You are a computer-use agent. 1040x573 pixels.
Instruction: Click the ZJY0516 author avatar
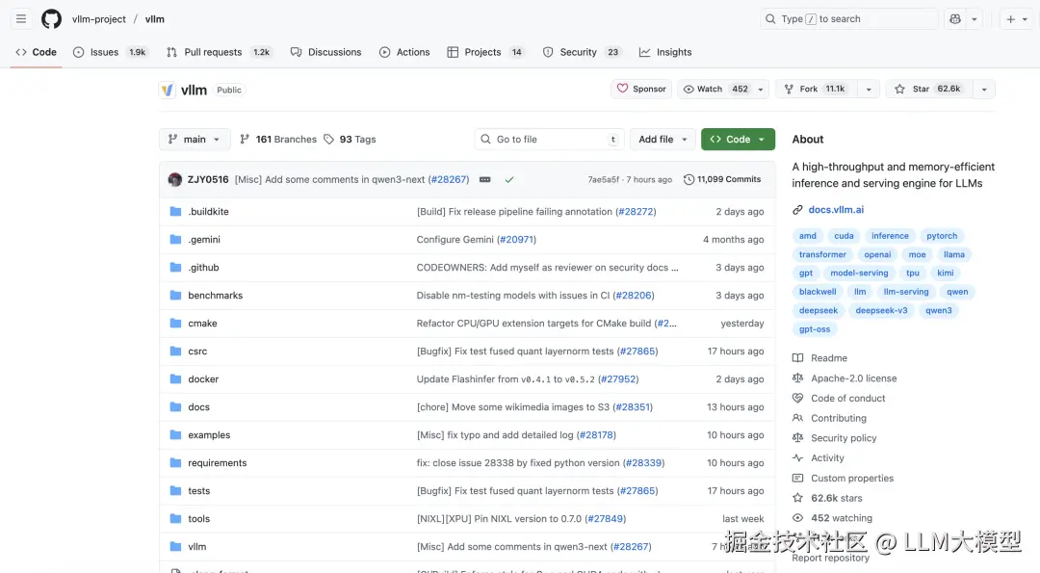(175, 180)
